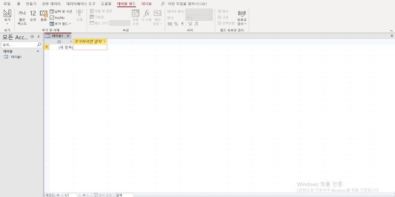Switch to the 만들기 ribbon tab

click(x=31, y=4)
